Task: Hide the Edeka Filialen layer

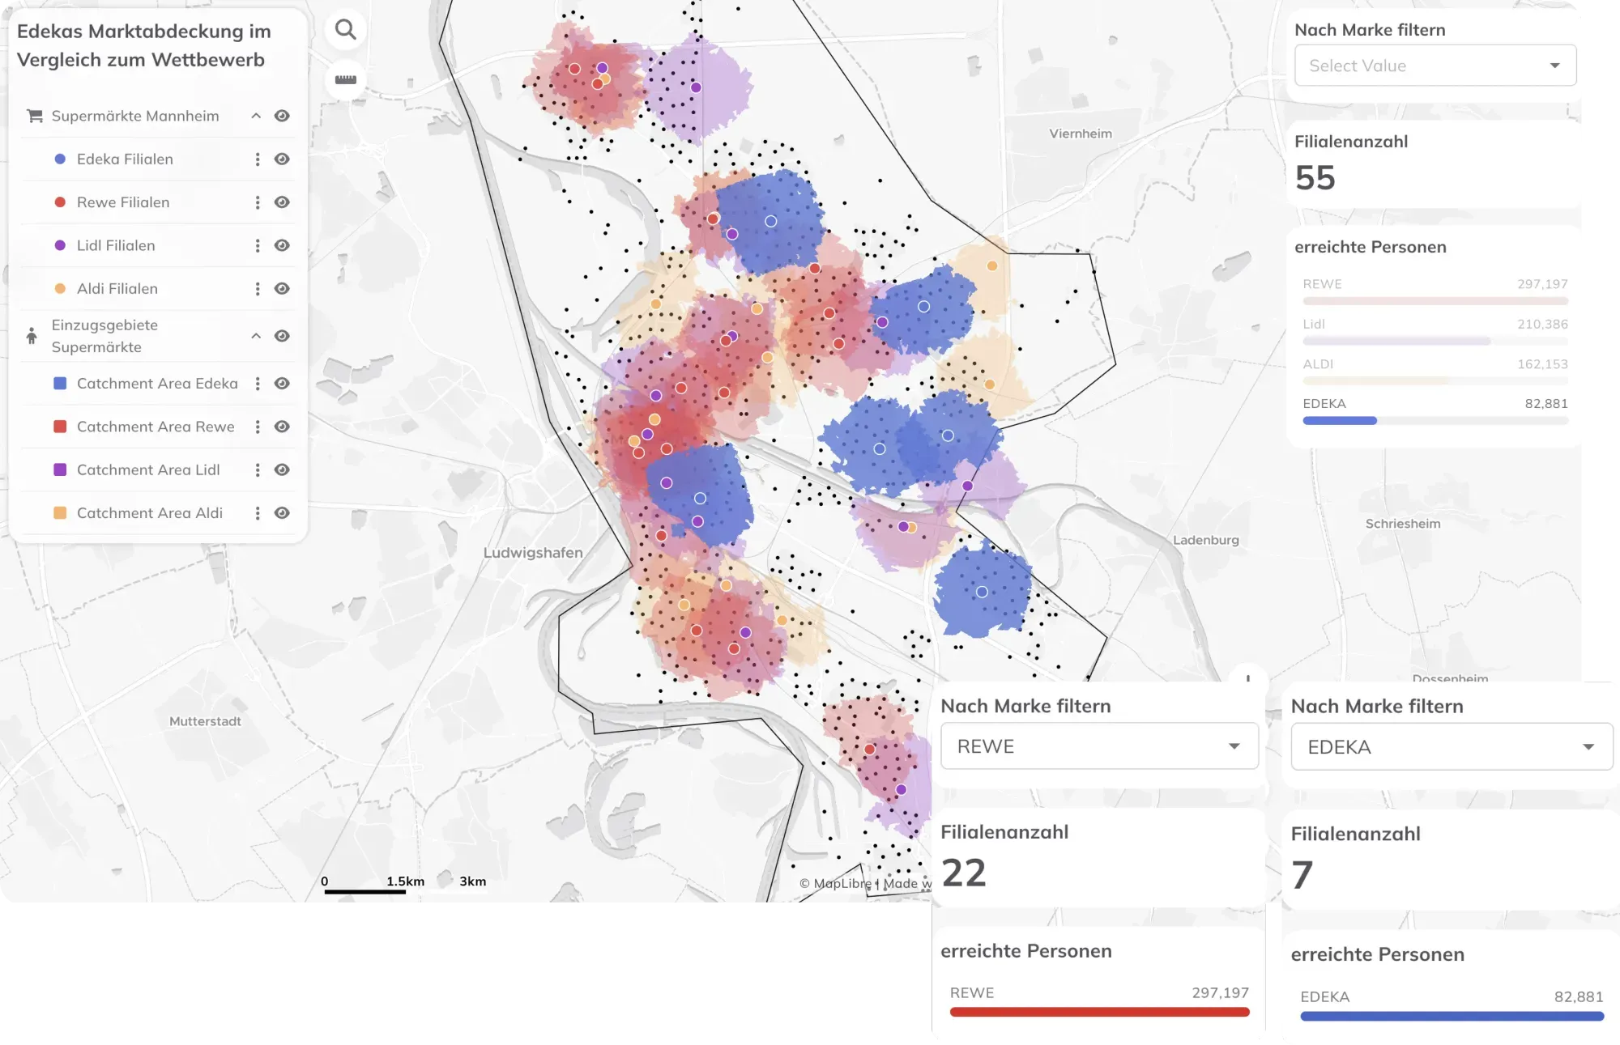Action: click(x=282, y=159)
